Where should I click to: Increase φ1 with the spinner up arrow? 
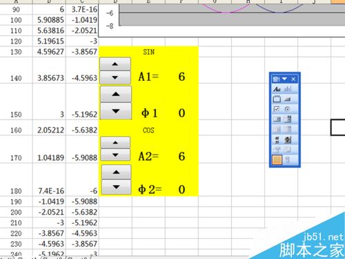coord(116,94)
